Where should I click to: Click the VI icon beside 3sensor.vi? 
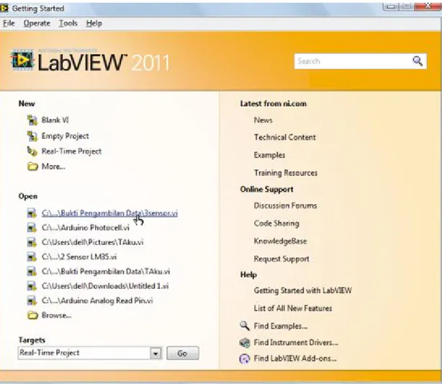coord(32,213)
